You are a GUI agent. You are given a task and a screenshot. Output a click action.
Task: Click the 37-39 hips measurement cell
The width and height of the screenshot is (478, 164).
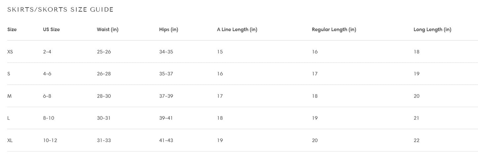coord(166,96)
